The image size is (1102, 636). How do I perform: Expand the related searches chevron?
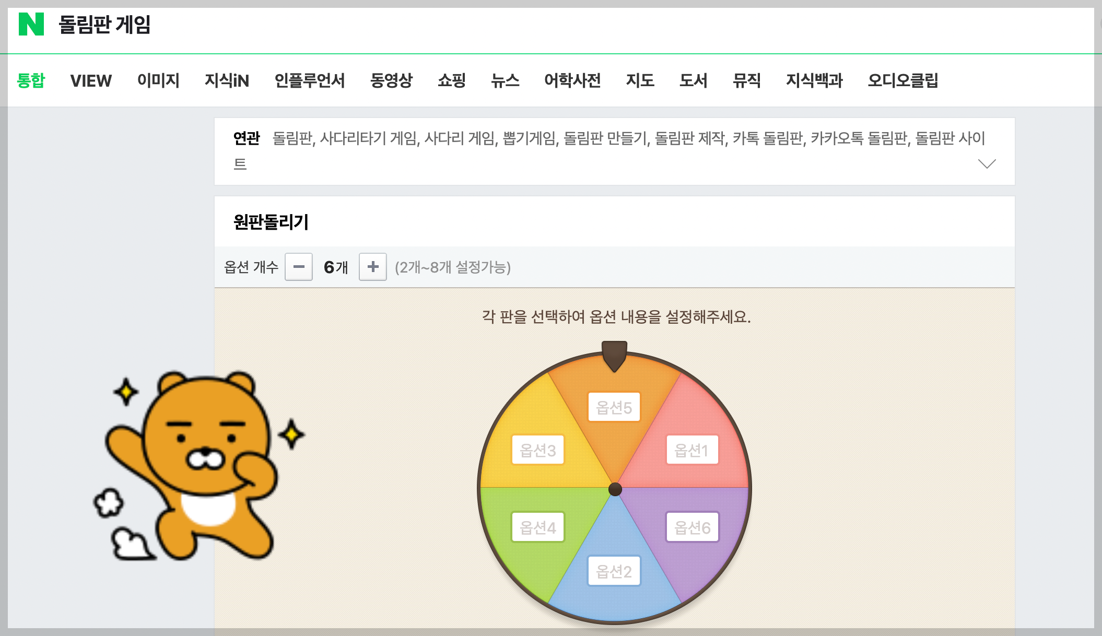[987, 164]
